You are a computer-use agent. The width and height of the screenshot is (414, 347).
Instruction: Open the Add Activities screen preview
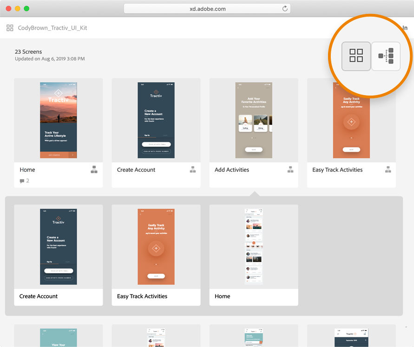[253, 120]
